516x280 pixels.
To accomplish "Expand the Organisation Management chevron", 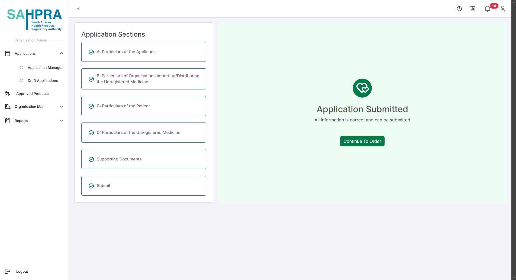I will [62, 107].
